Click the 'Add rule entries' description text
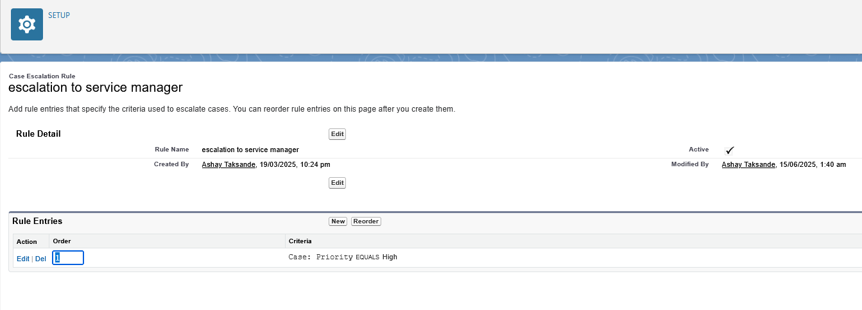This screenshot has width=862, height=310. (x=232, y=109)
